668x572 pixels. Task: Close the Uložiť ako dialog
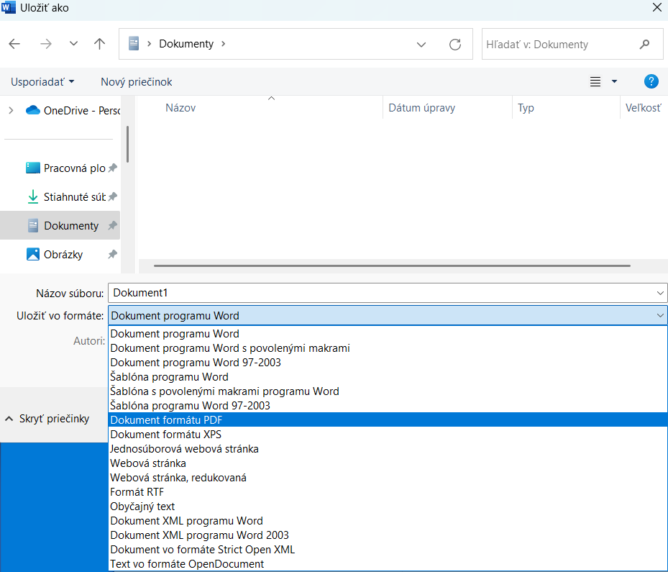pos(657,7)
